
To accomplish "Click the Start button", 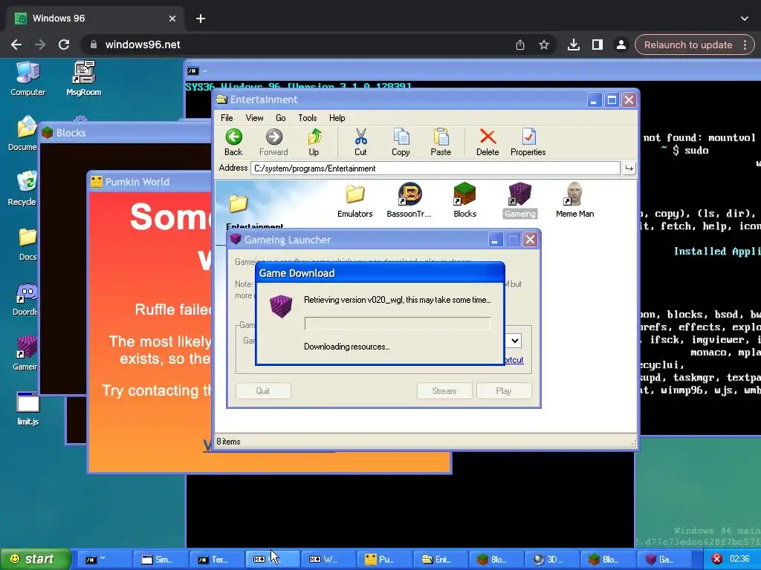I will (x=34, y=559).
